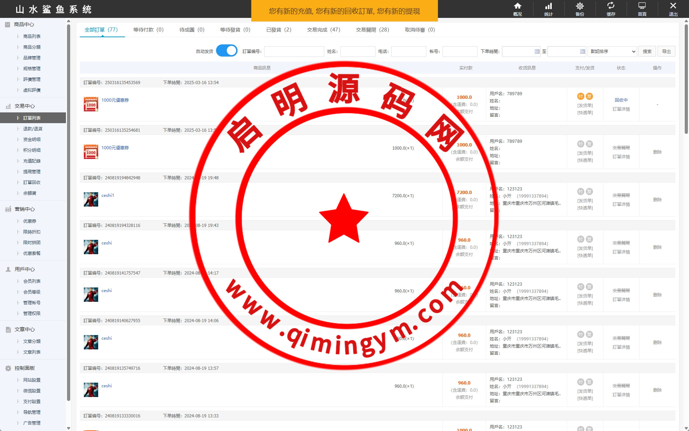This screenshot has height=431, width=689.
Task: Open 退款/退貨 in the sidebar
Action: pyautogui.click(x=33, y=129)
